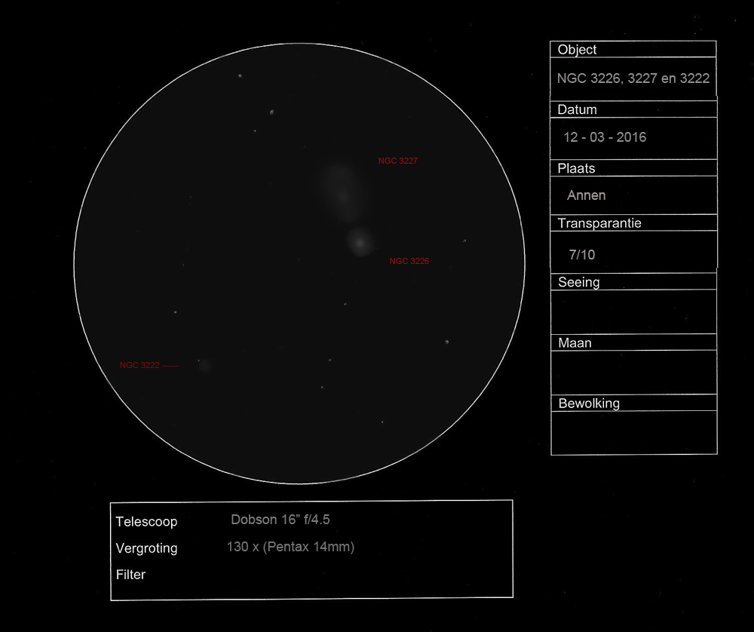Click the Seeing heading
The image size is (754, 632).
[x=579, y=282]
